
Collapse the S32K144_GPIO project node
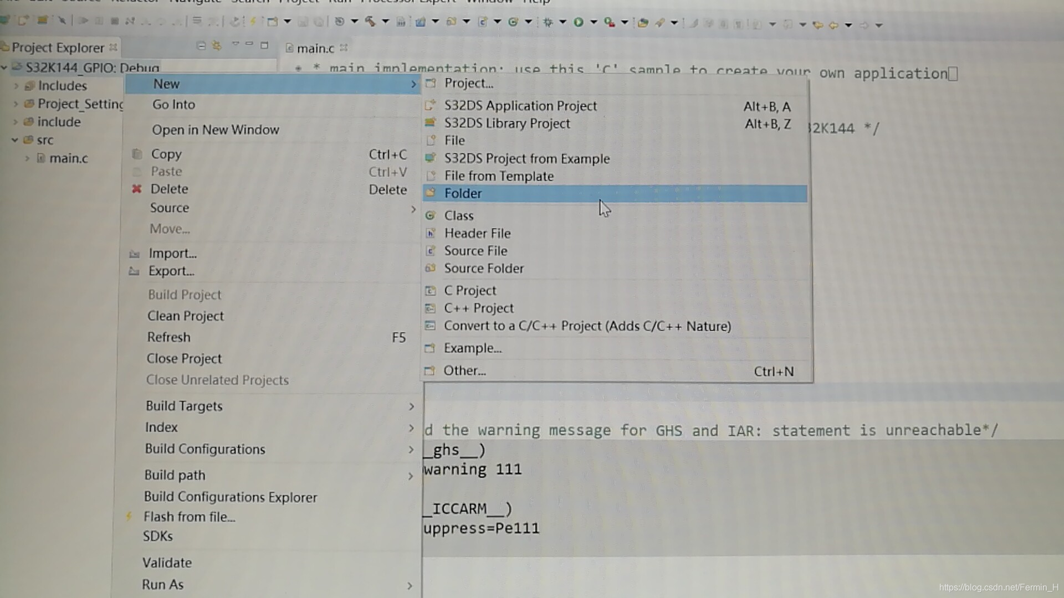[4, 68]
